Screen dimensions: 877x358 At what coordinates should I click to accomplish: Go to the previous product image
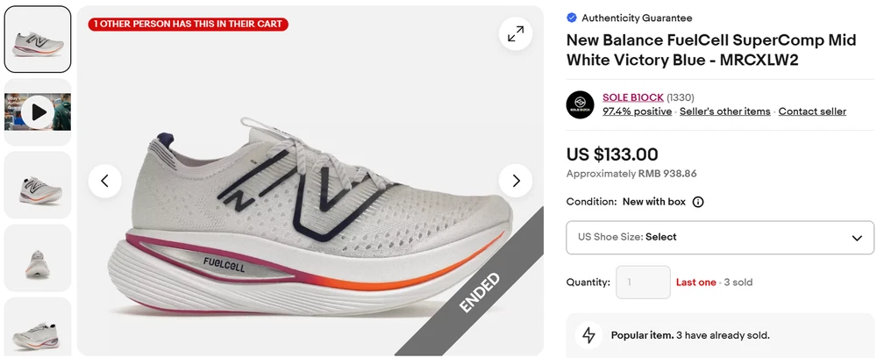(x=104, y=181)
